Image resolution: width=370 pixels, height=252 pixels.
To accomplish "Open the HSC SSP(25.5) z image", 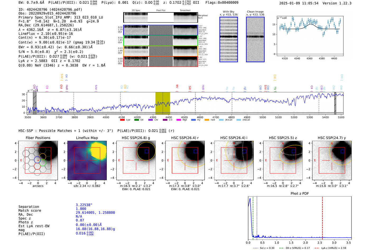I will point(283,160).
